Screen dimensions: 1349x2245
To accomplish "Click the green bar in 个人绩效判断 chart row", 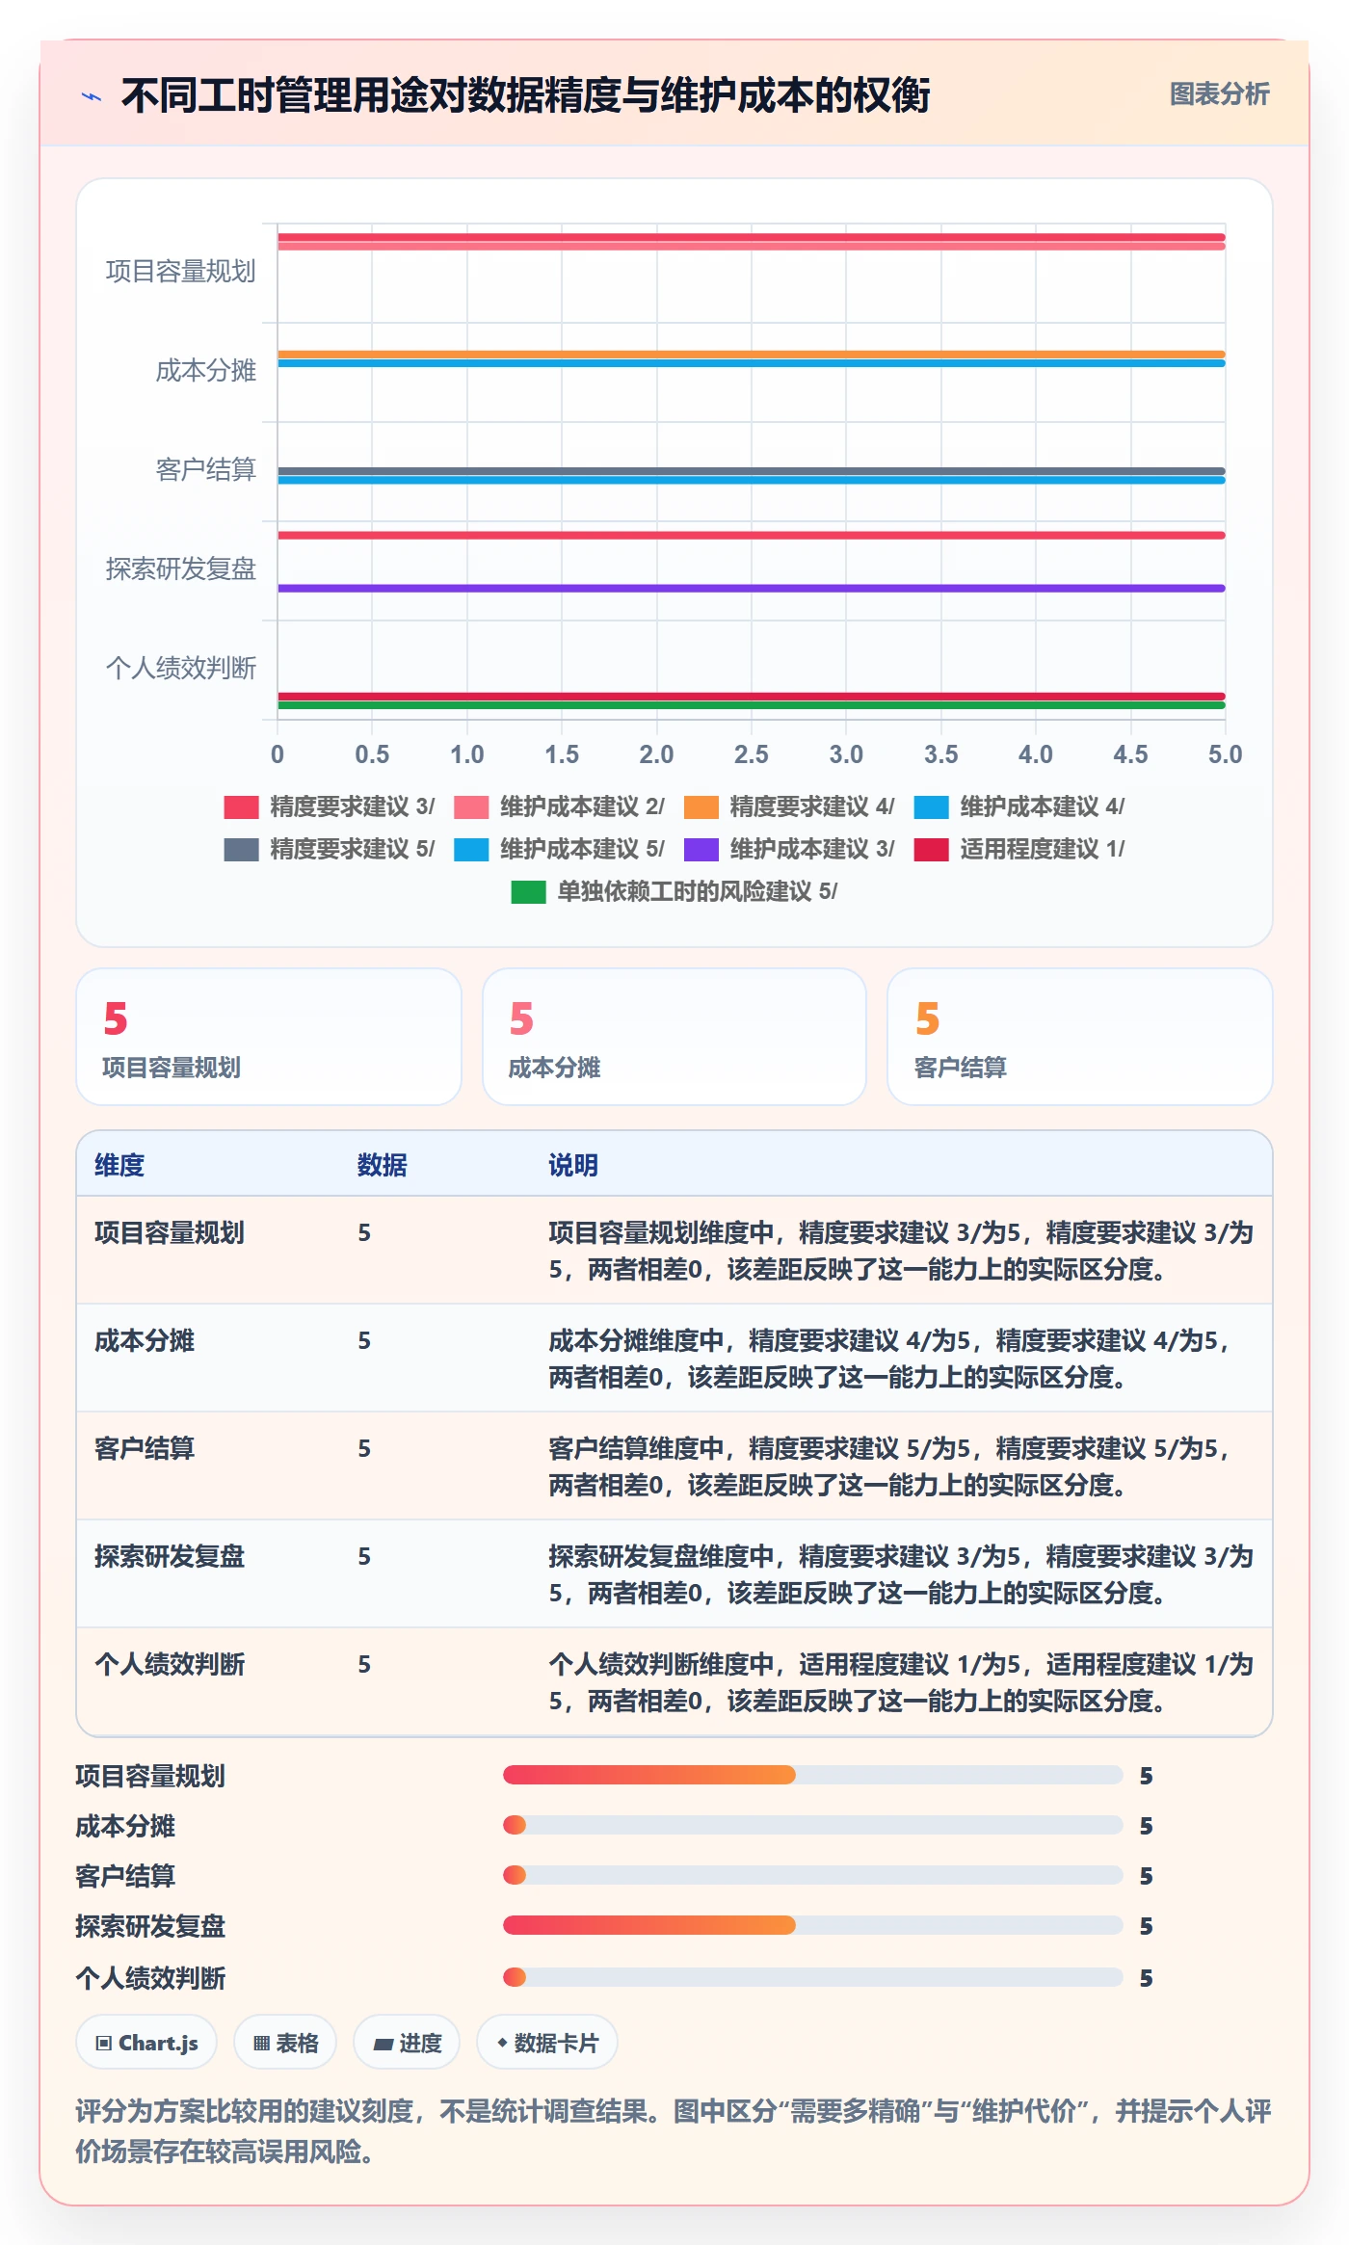I will (752, 705).
